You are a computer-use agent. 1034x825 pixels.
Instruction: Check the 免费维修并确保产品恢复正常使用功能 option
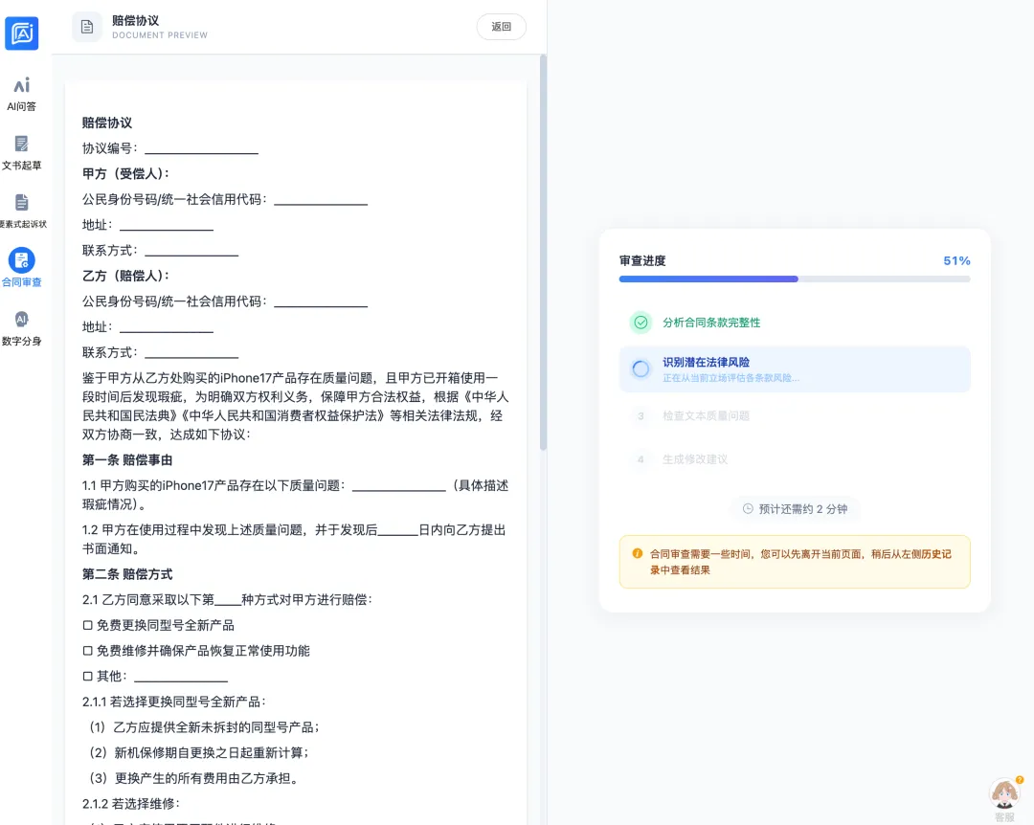[x=86, y=651]
